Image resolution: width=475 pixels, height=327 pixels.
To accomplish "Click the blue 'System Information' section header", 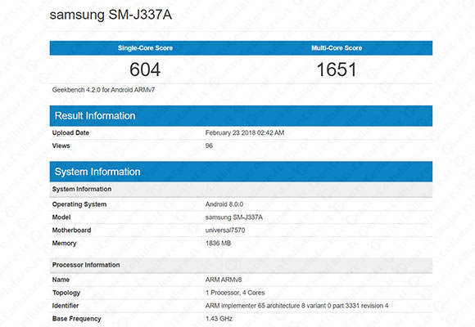I will pyautogui.click(x=241, y=172).
